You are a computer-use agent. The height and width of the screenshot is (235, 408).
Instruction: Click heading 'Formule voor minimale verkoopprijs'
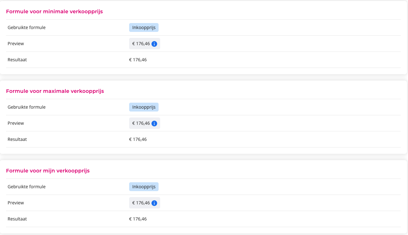point(54,12)
